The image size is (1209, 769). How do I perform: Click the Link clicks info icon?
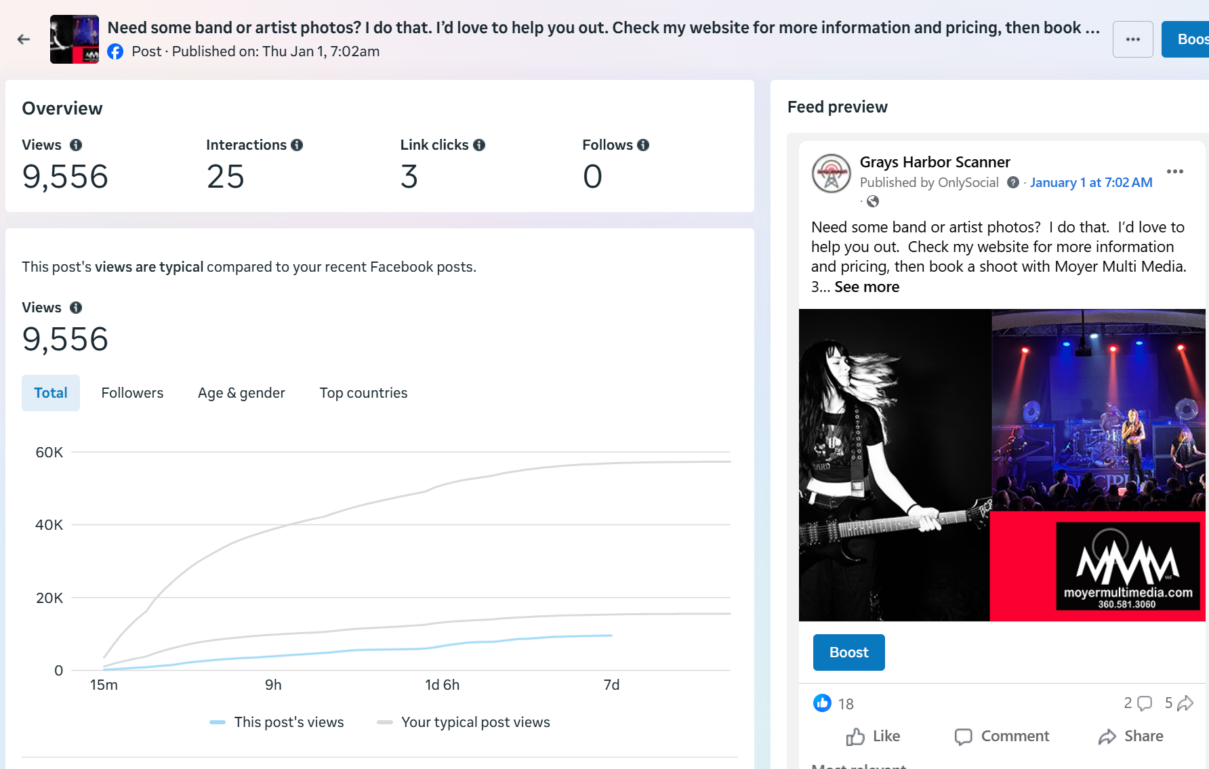(x=479, y=145)
